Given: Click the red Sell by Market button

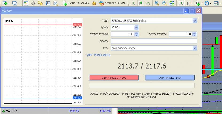Looking at the screenshot, I should click(x=114, y=77).
